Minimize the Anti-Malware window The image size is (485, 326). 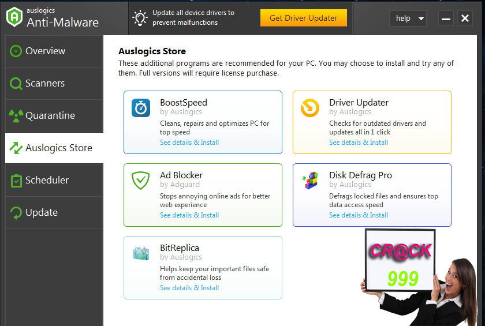(x=446, y=18)
